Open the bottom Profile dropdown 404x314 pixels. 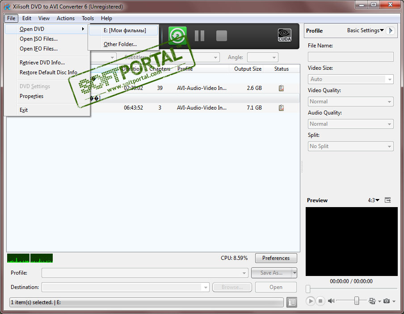pyautogui.click(x=145, y=273)
